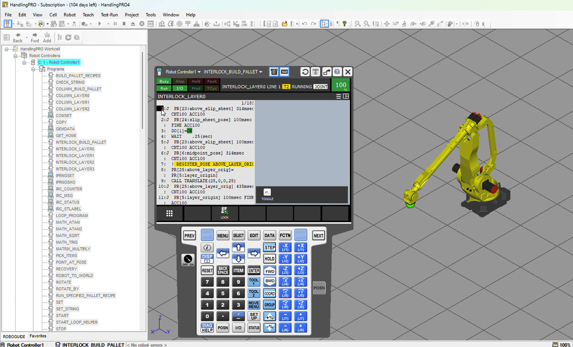Select the INTERLOCK_LAYER1 program in the tree
This screenshot has width=573, height=347.
[x=74, y=156]
